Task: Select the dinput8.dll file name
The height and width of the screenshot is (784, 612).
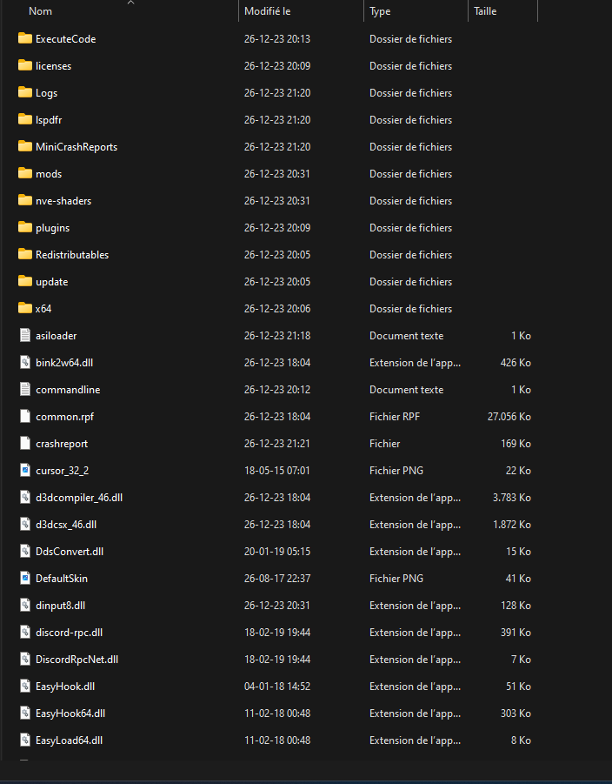Action: [x=60, y=606]
